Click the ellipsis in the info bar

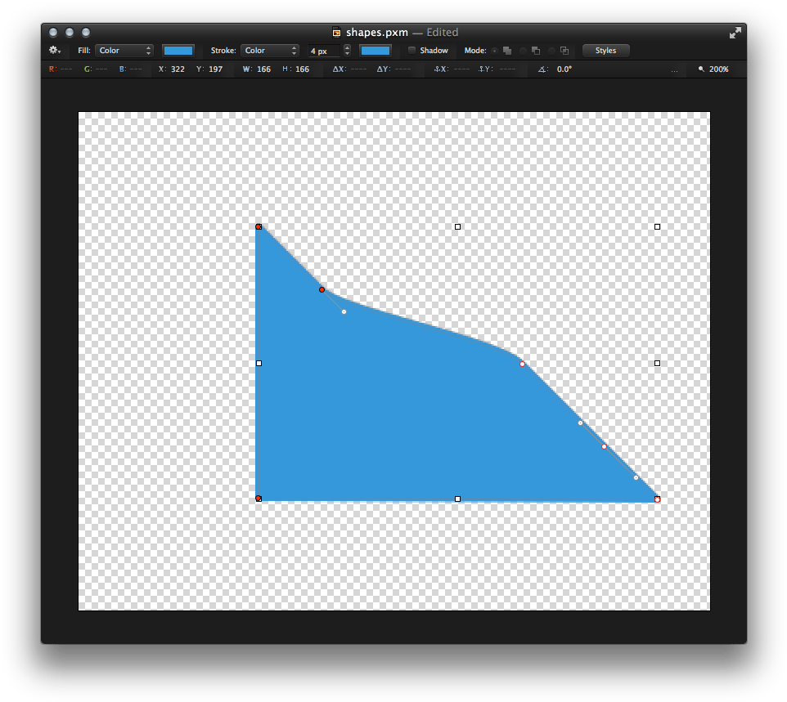click(674, 71)
